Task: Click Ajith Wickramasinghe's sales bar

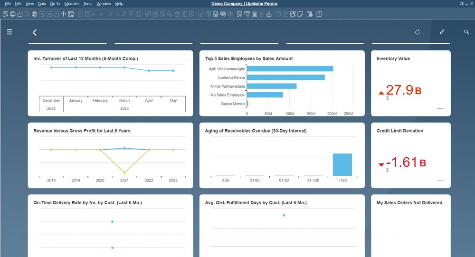Action: (x=290, y=69)
